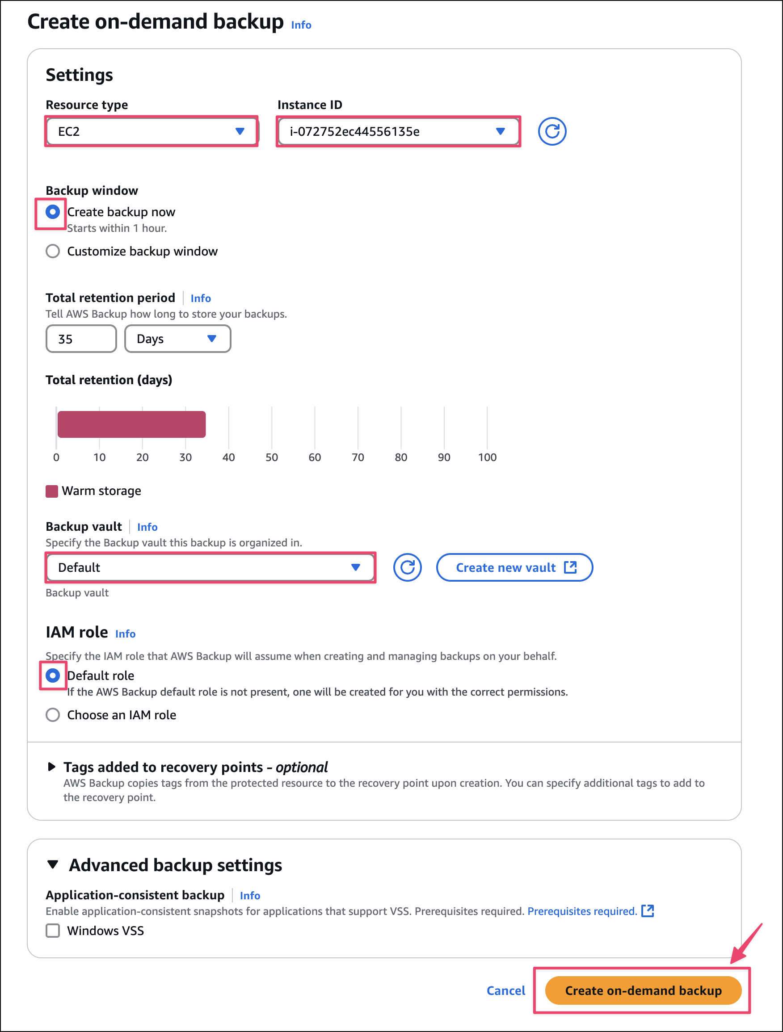Viewport: 783px width, 1032px height.
Task: Click the Create on-demand backup button
Action: click(643, 990)
